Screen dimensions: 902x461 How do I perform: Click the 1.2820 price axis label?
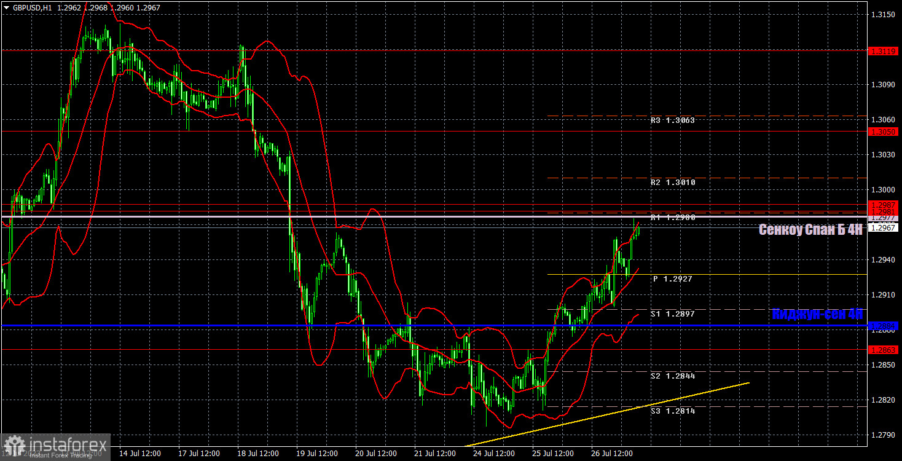(884, 400)
